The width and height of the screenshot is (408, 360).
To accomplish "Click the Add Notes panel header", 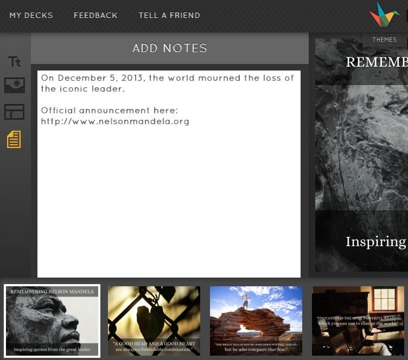I will click(170, 48).
